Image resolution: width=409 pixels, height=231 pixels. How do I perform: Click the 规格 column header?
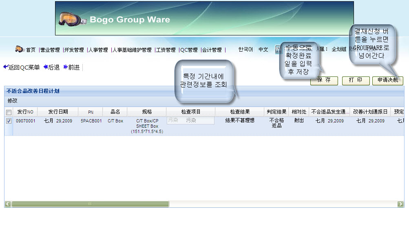point(147,112)
